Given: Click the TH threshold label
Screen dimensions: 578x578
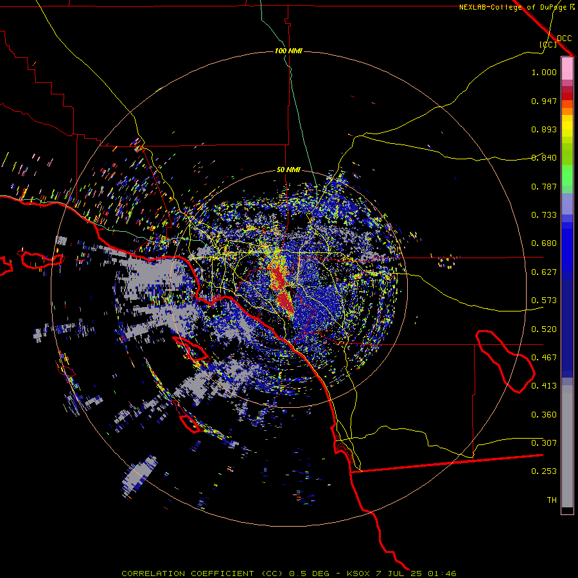Looking at the screenshot, I should coord(552,500).
